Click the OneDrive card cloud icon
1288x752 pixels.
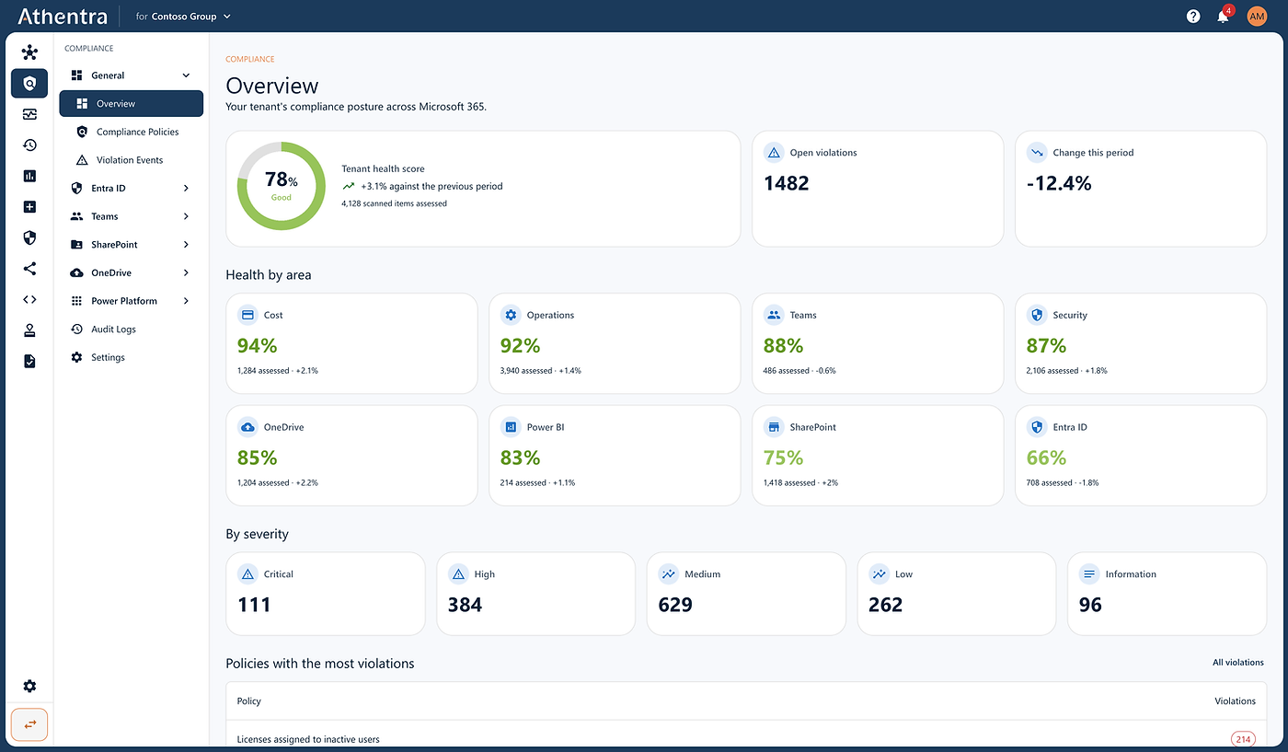click(247, 427)
